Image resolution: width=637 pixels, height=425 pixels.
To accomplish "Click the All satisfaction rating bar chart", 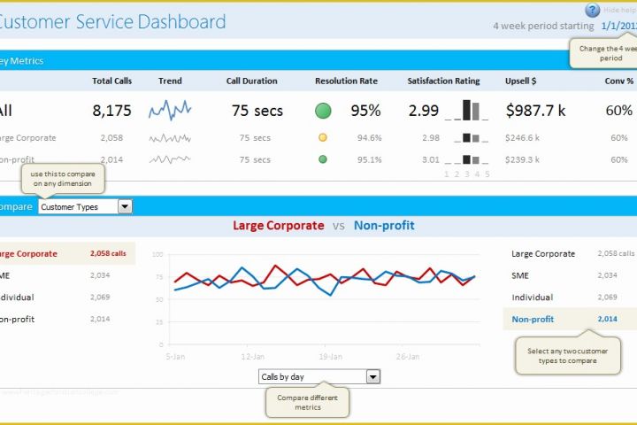I will pyautogui.click(x=466, y=110).
